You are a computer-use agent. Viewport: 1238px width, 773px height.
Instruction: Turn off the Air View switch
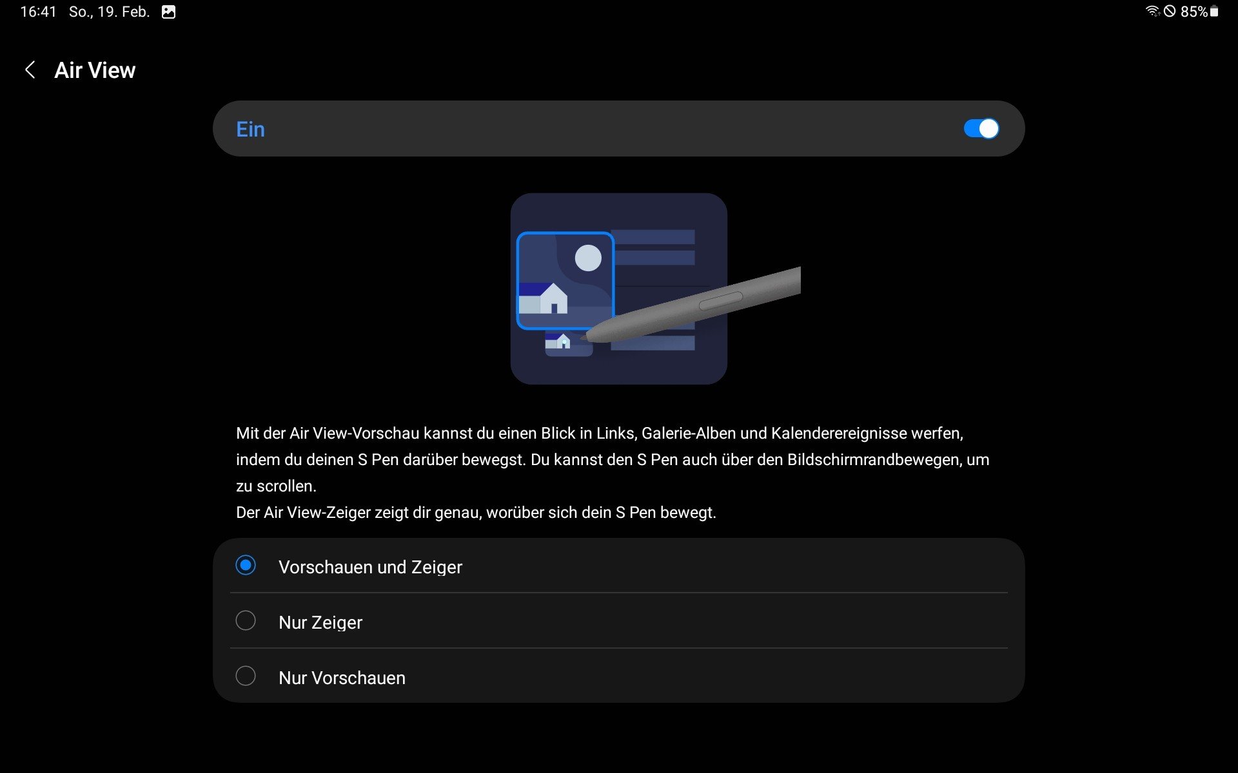tap(981, 129)
